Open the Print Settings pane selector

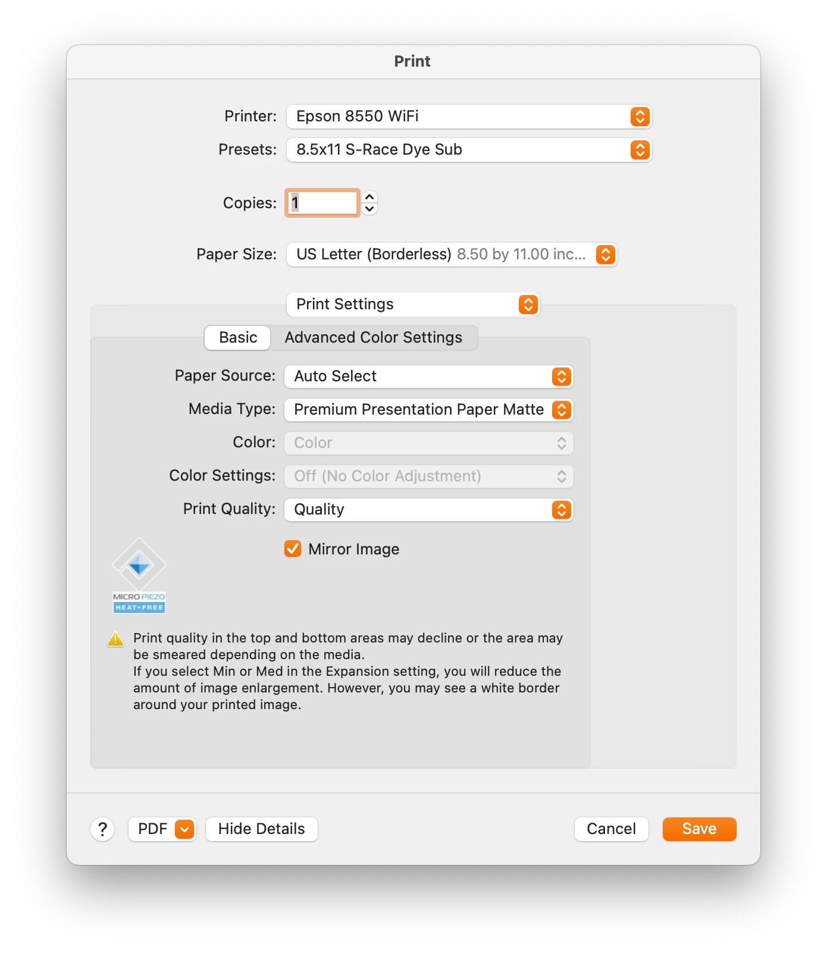(x=413, y=305)
